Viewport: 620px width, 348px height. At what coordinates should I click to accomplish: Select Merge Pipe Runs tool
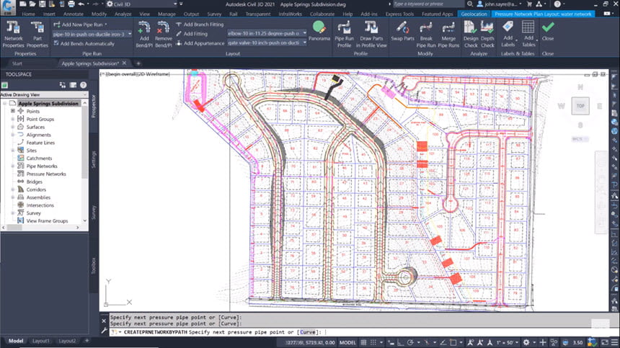(x=448, y=35)
